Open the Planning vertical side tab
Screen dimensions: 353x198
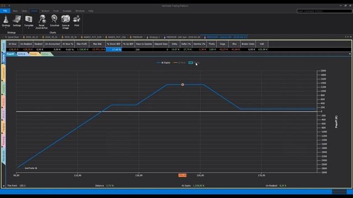pos(3,141)
